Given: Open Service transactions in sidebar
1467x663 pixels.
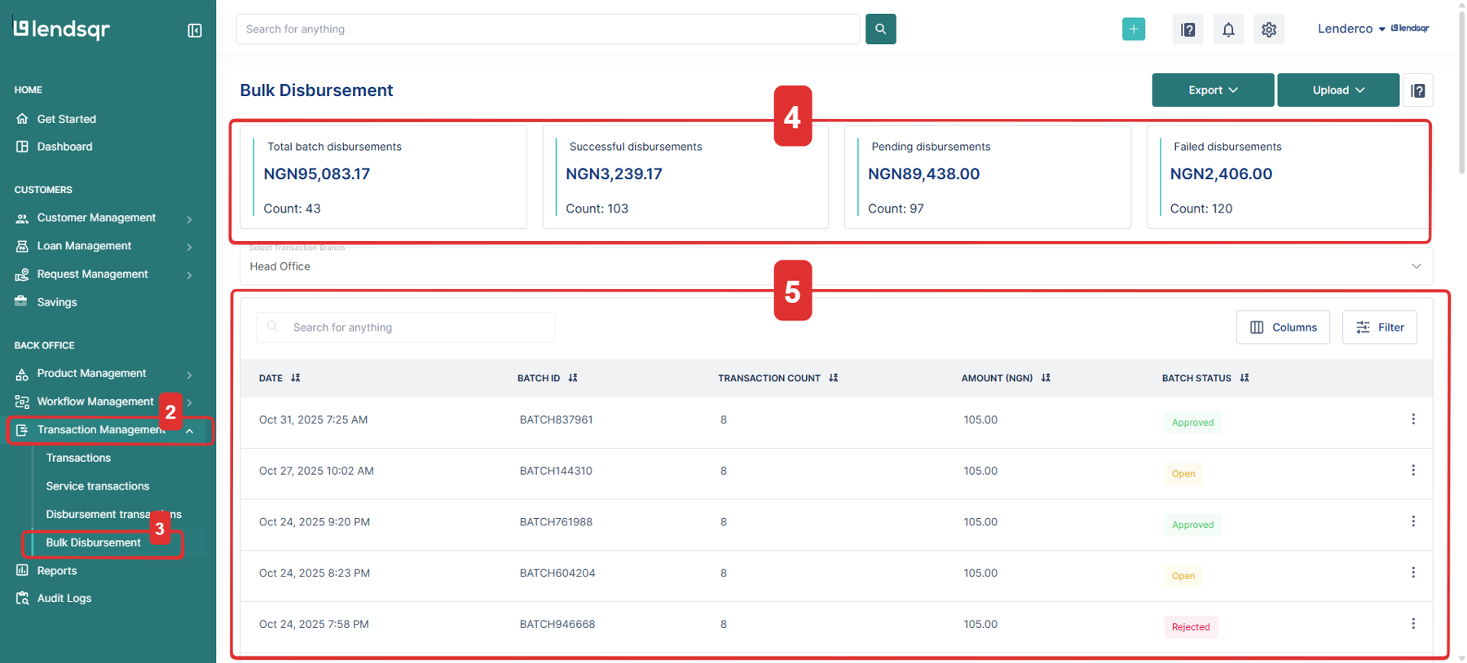Looking at the screenshot, I should [x=98, y=486].
